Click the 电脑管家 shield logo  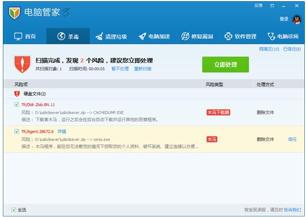click(14, 13)
